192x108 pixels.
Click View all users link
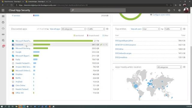point(136,29)
